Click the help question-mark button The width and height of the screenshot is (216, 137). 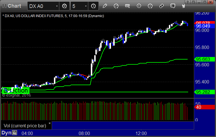click(x=188, y=2)
